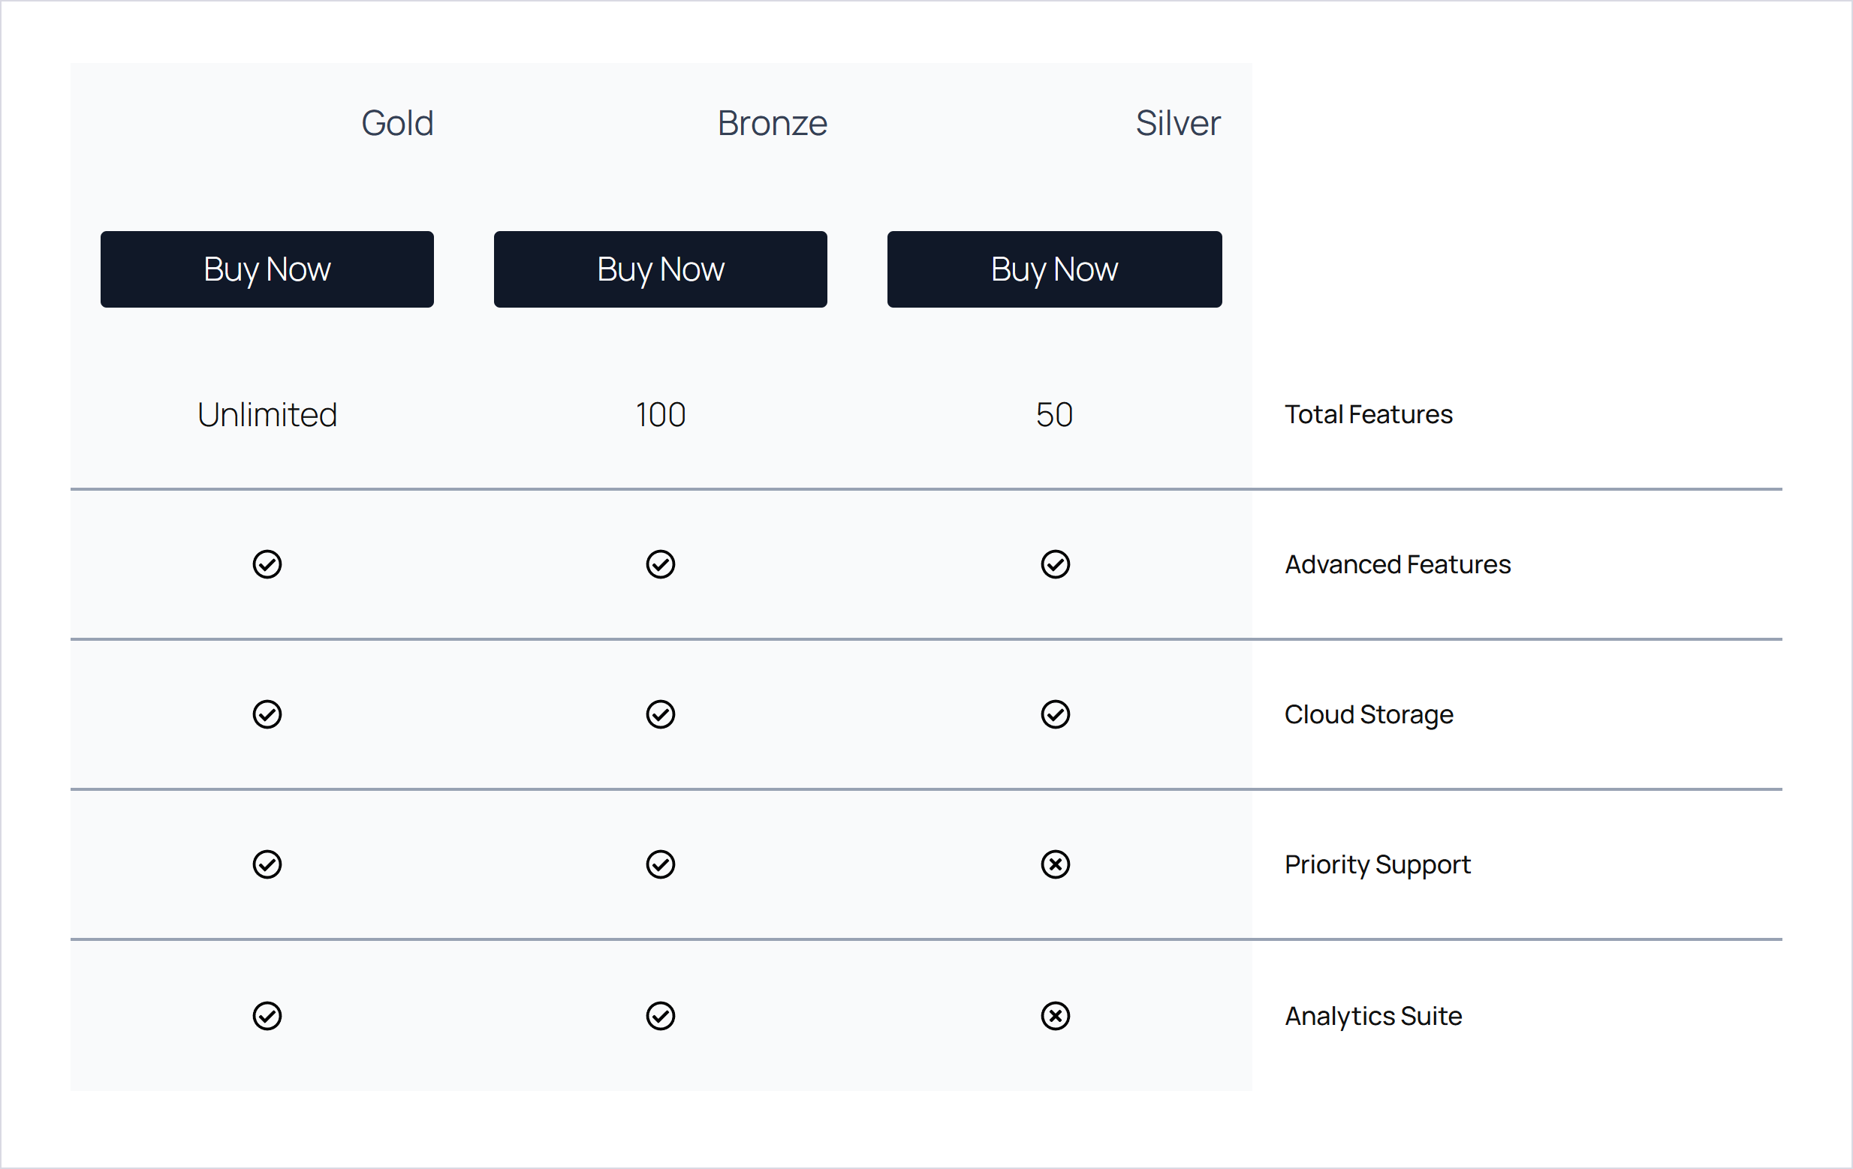Screen dimensions: 1853x1169
Task: Click the Gold check icon for Cloud Storage
Action: point(267,714)
